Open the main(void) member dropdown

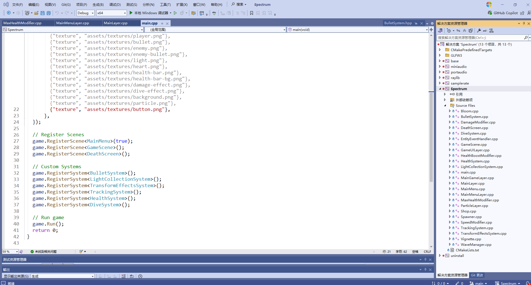tap(358, 29)
